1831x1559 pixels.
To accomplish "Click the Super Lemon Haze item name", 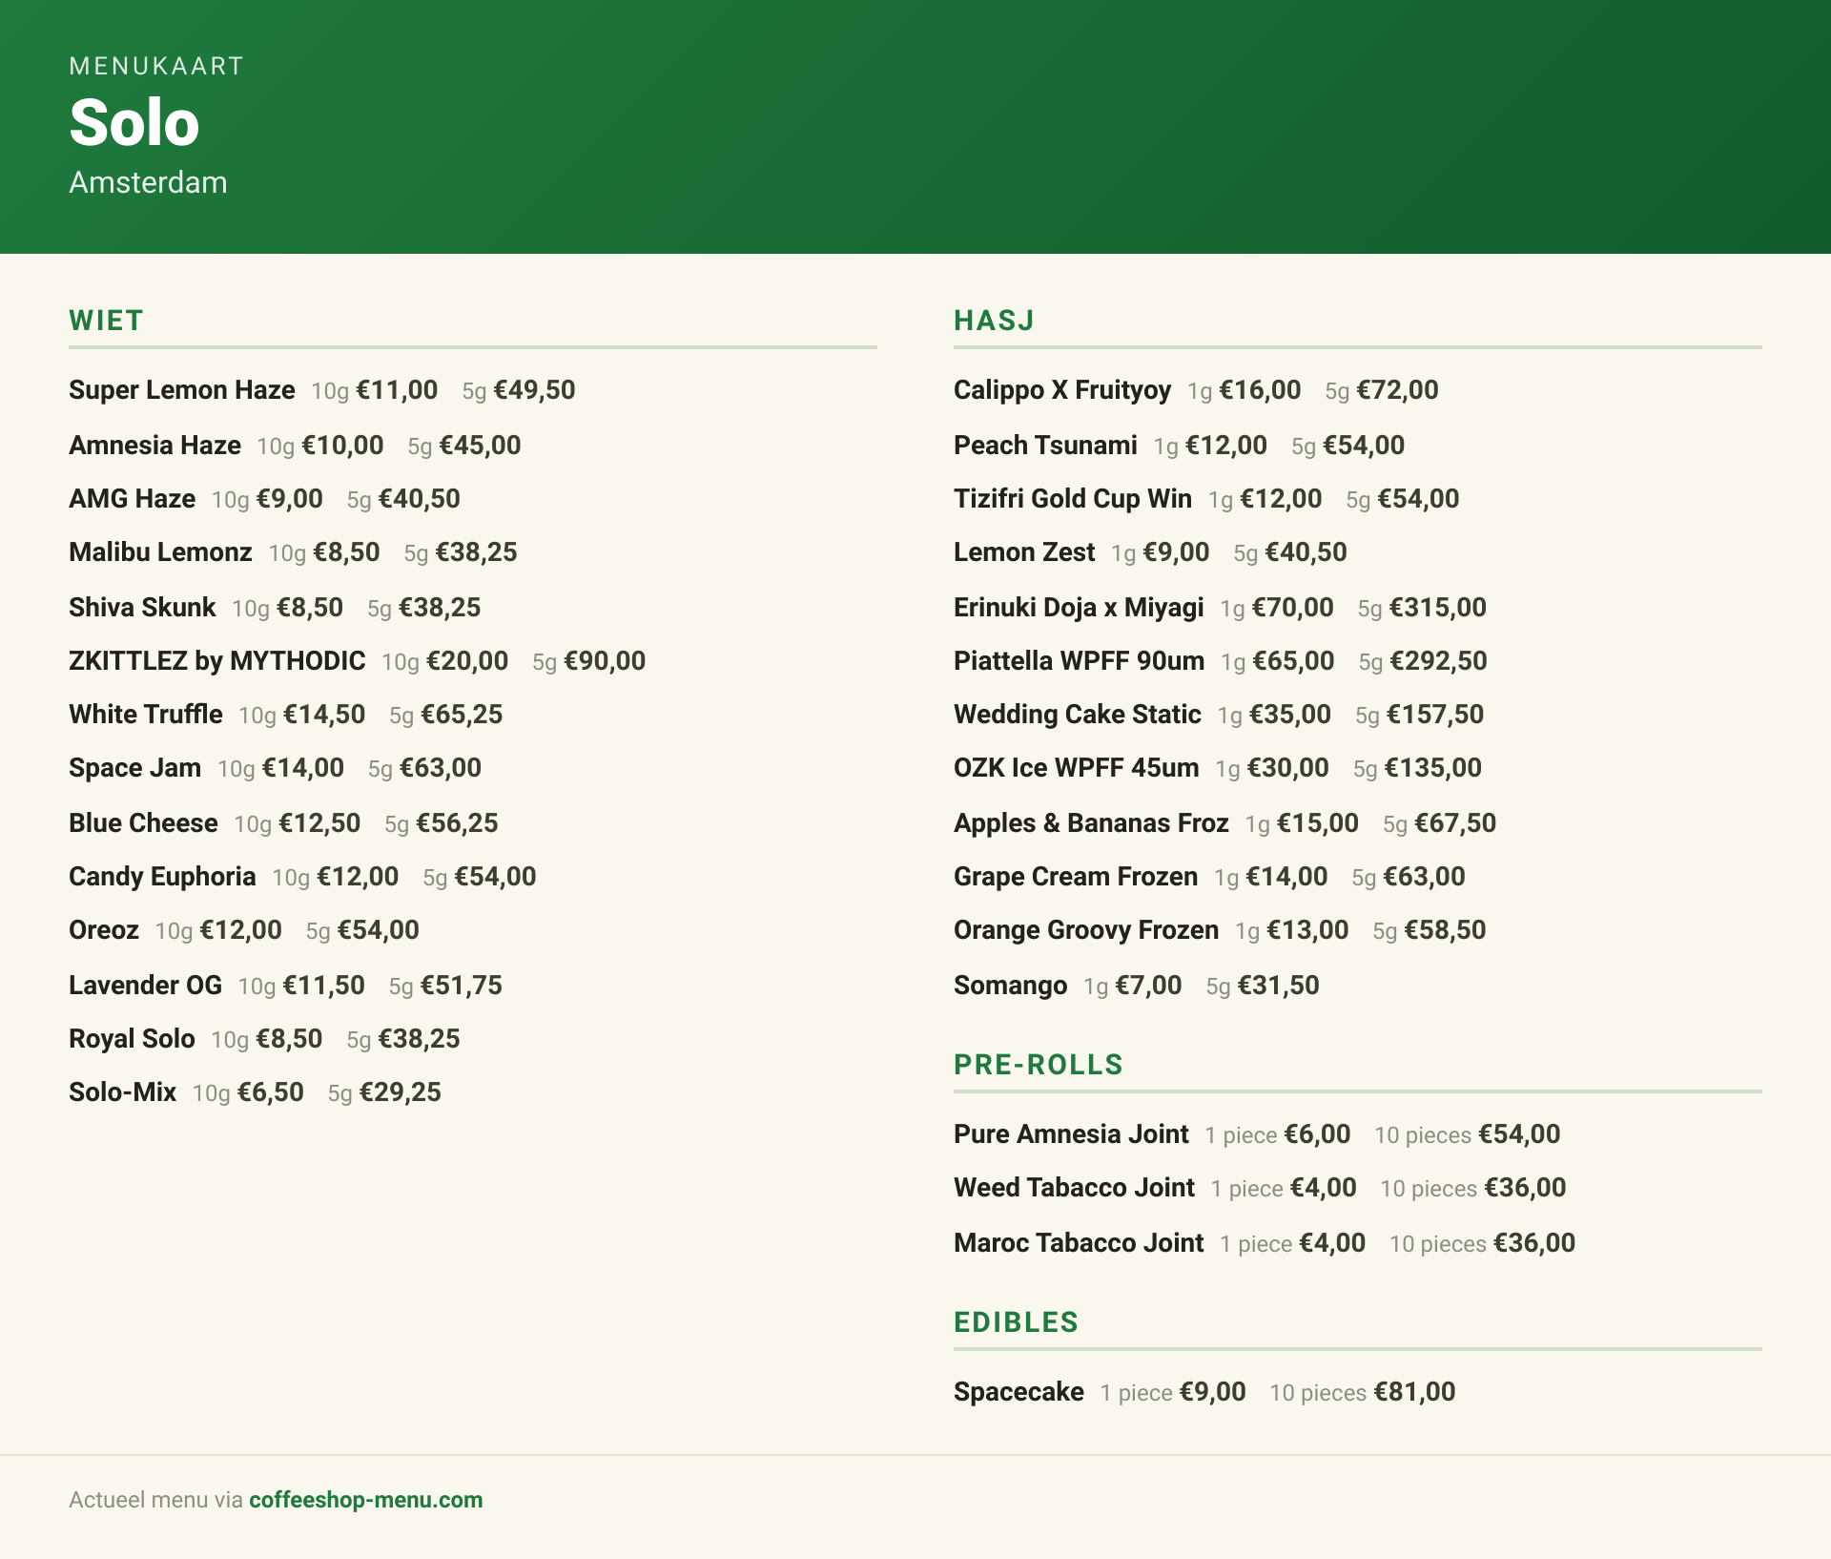I will [182, 390].
